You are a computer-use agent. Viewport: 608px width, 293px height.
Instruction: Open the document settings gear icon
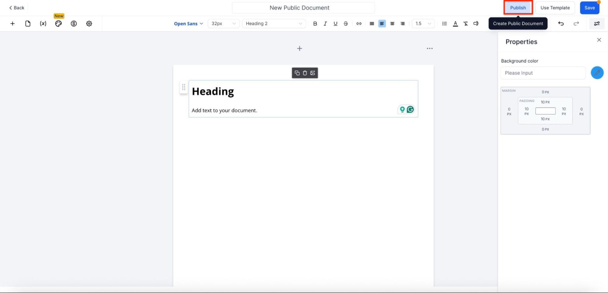[89, 24]
